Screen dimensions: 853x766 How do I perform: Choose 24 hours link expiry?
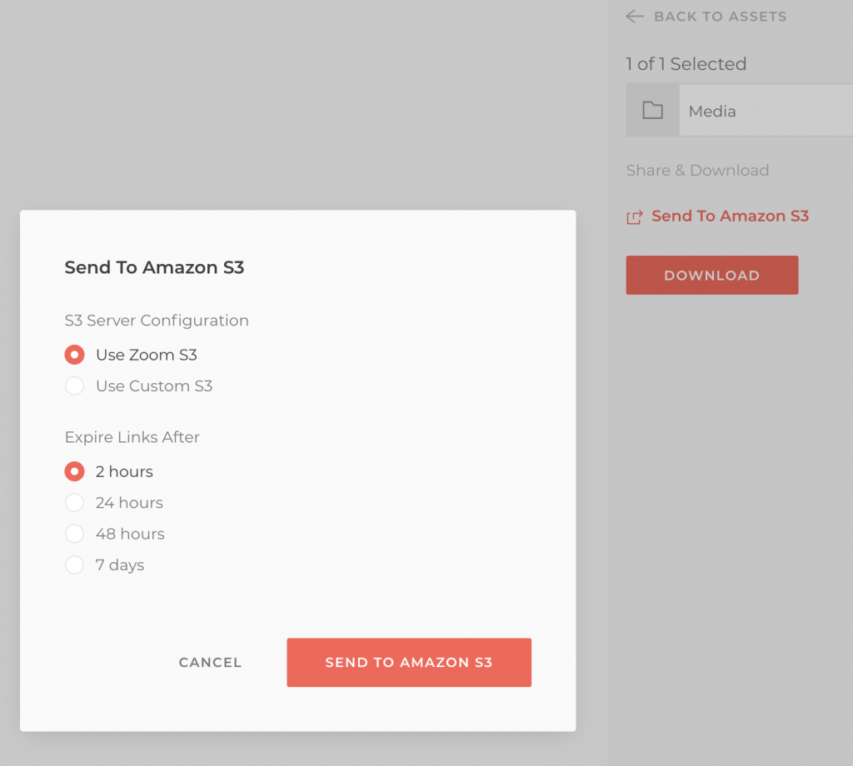[74, 502]
